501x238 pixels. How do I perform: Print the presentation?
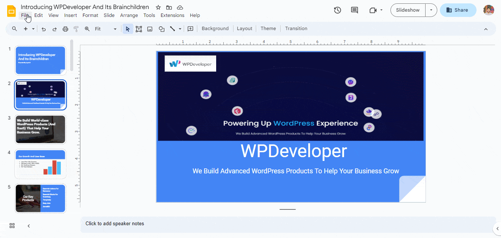point(65,29)
